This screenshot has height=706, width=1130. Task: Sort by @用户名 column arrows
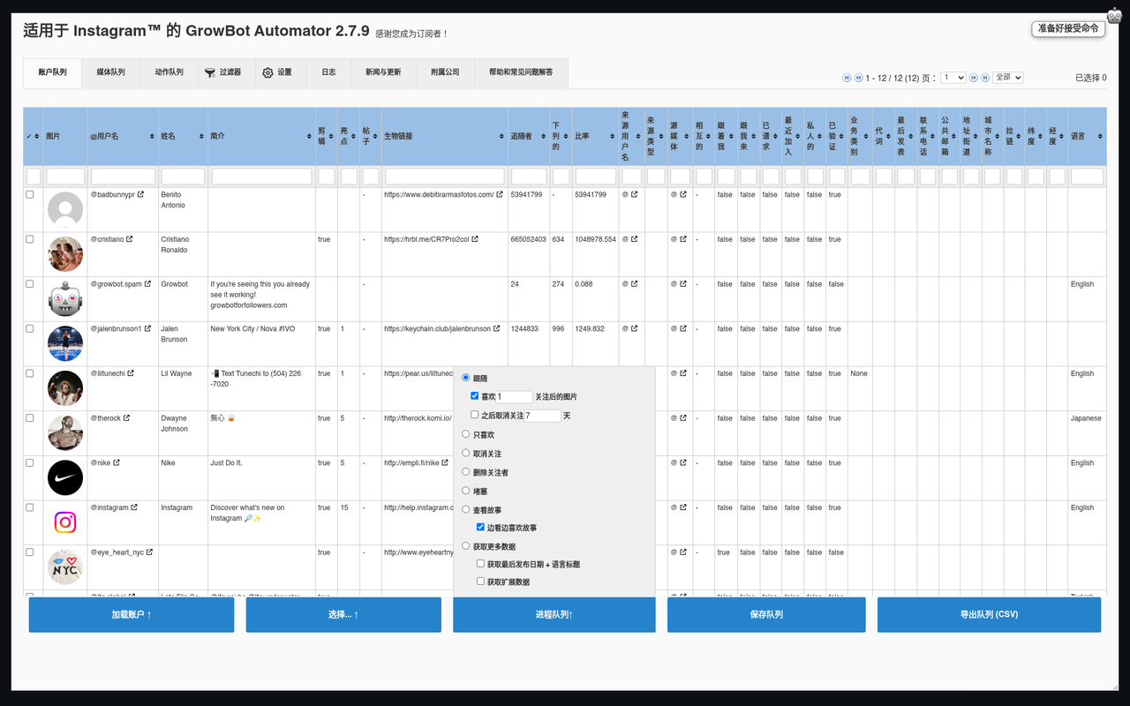(152, 137)
